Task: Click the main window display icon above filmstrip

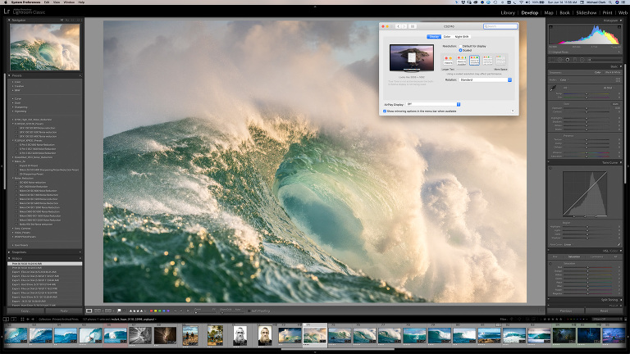Action: click(x=6, y=320)
